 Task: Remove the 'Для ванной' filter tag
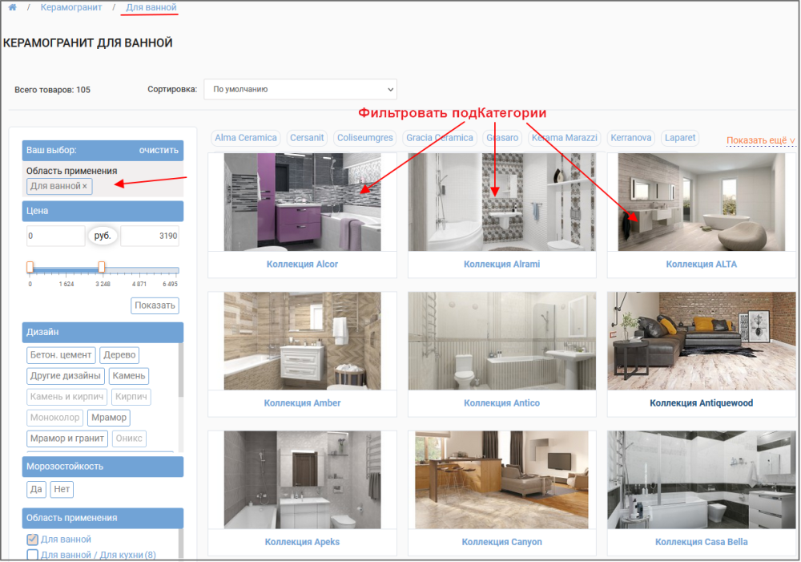(x=85, y=187)
